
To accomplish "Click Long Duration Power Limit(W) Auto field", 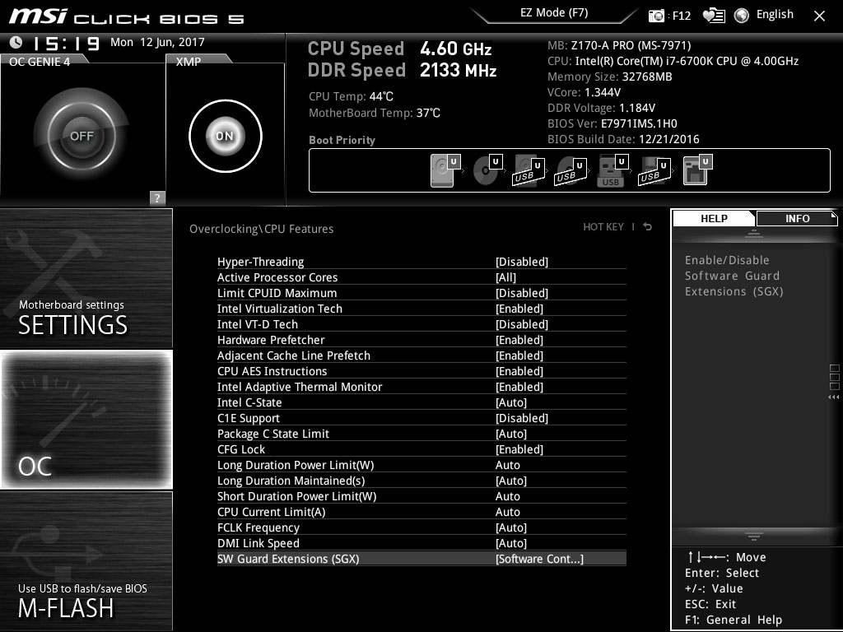I will click(507, 465).
